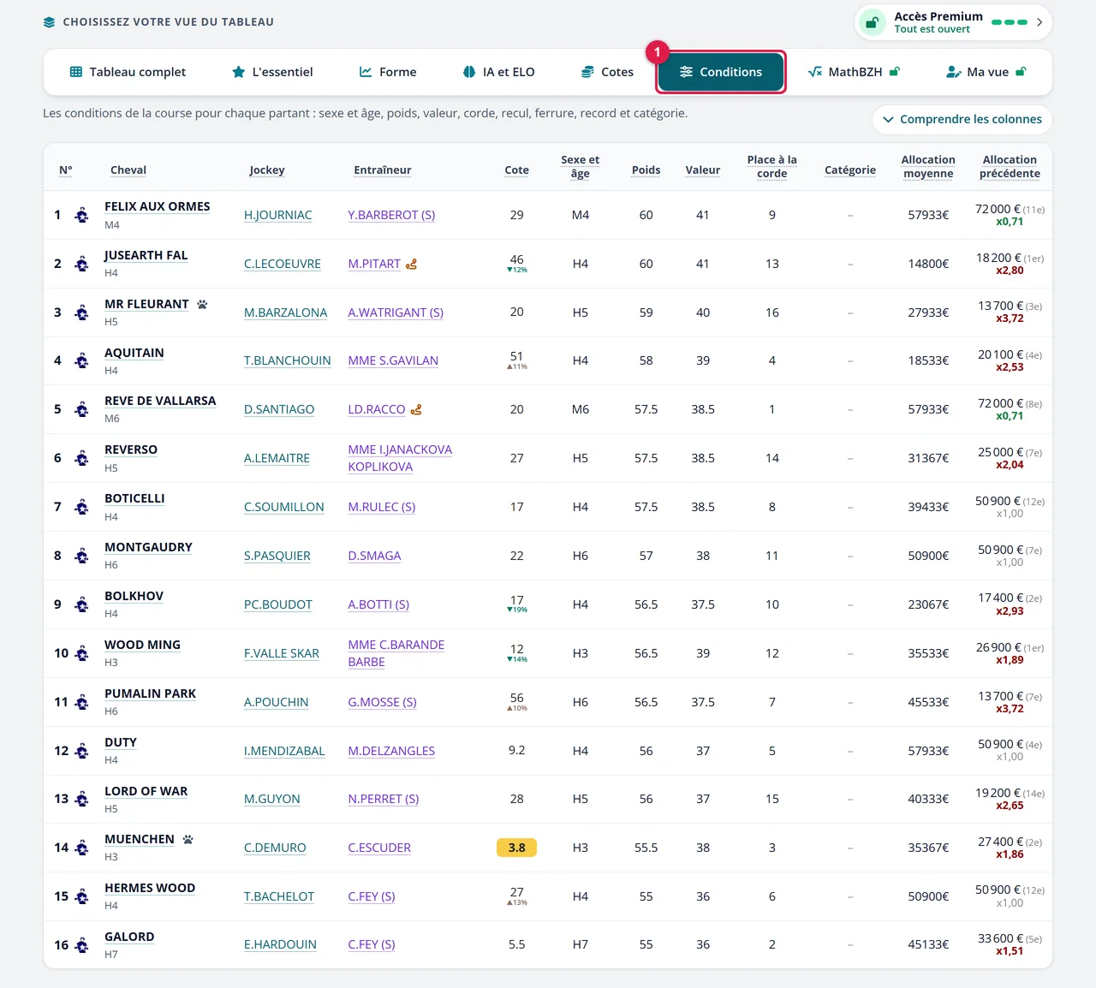Image resolution: width=1096 pixels, height=988 pixels.
Task: Click the paw icon next to MR FLEURANT
Action: [202, 304]
